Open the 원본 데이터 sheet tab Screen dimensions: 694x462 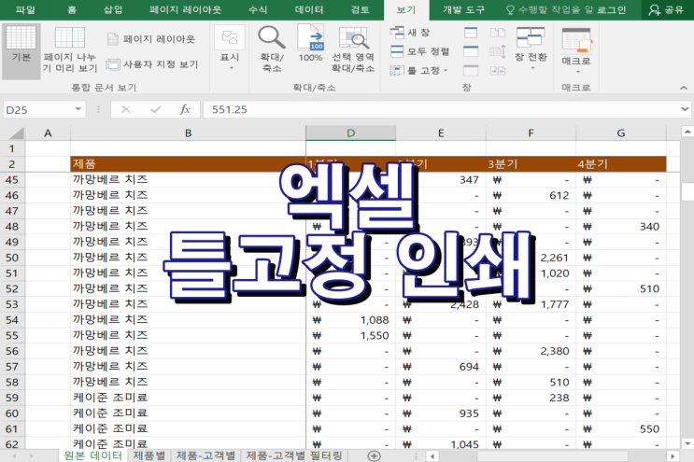coord(93,455)
